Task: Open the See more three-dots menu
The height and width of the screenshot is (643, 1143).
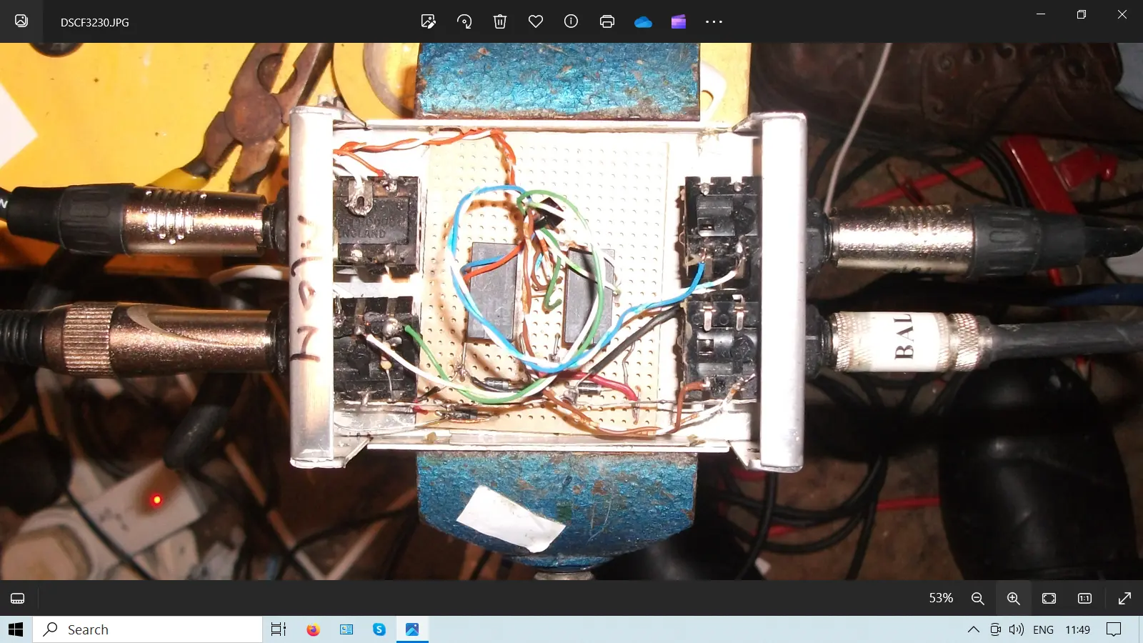Action: click(x=714, y=22)
